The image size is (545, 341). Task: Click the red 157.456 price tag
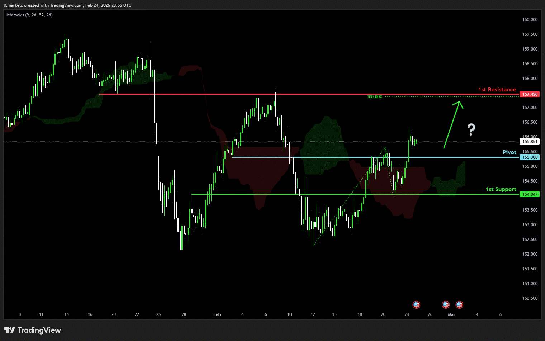tap(529, 94)
